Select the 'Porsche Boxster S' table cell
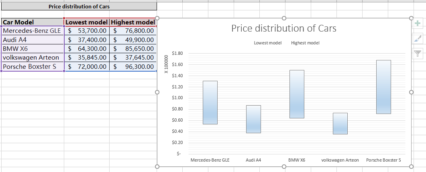The width and height of the screenshot is (426, 172). (33, 66)
